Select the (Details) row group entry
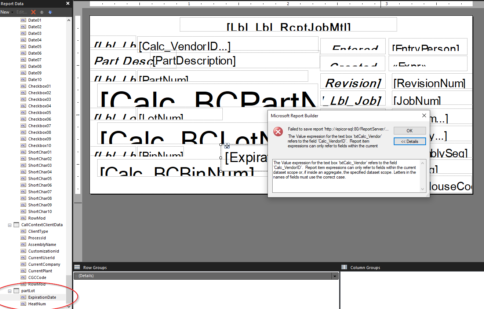This screenshot has width=484, height=309. point(203,276)
